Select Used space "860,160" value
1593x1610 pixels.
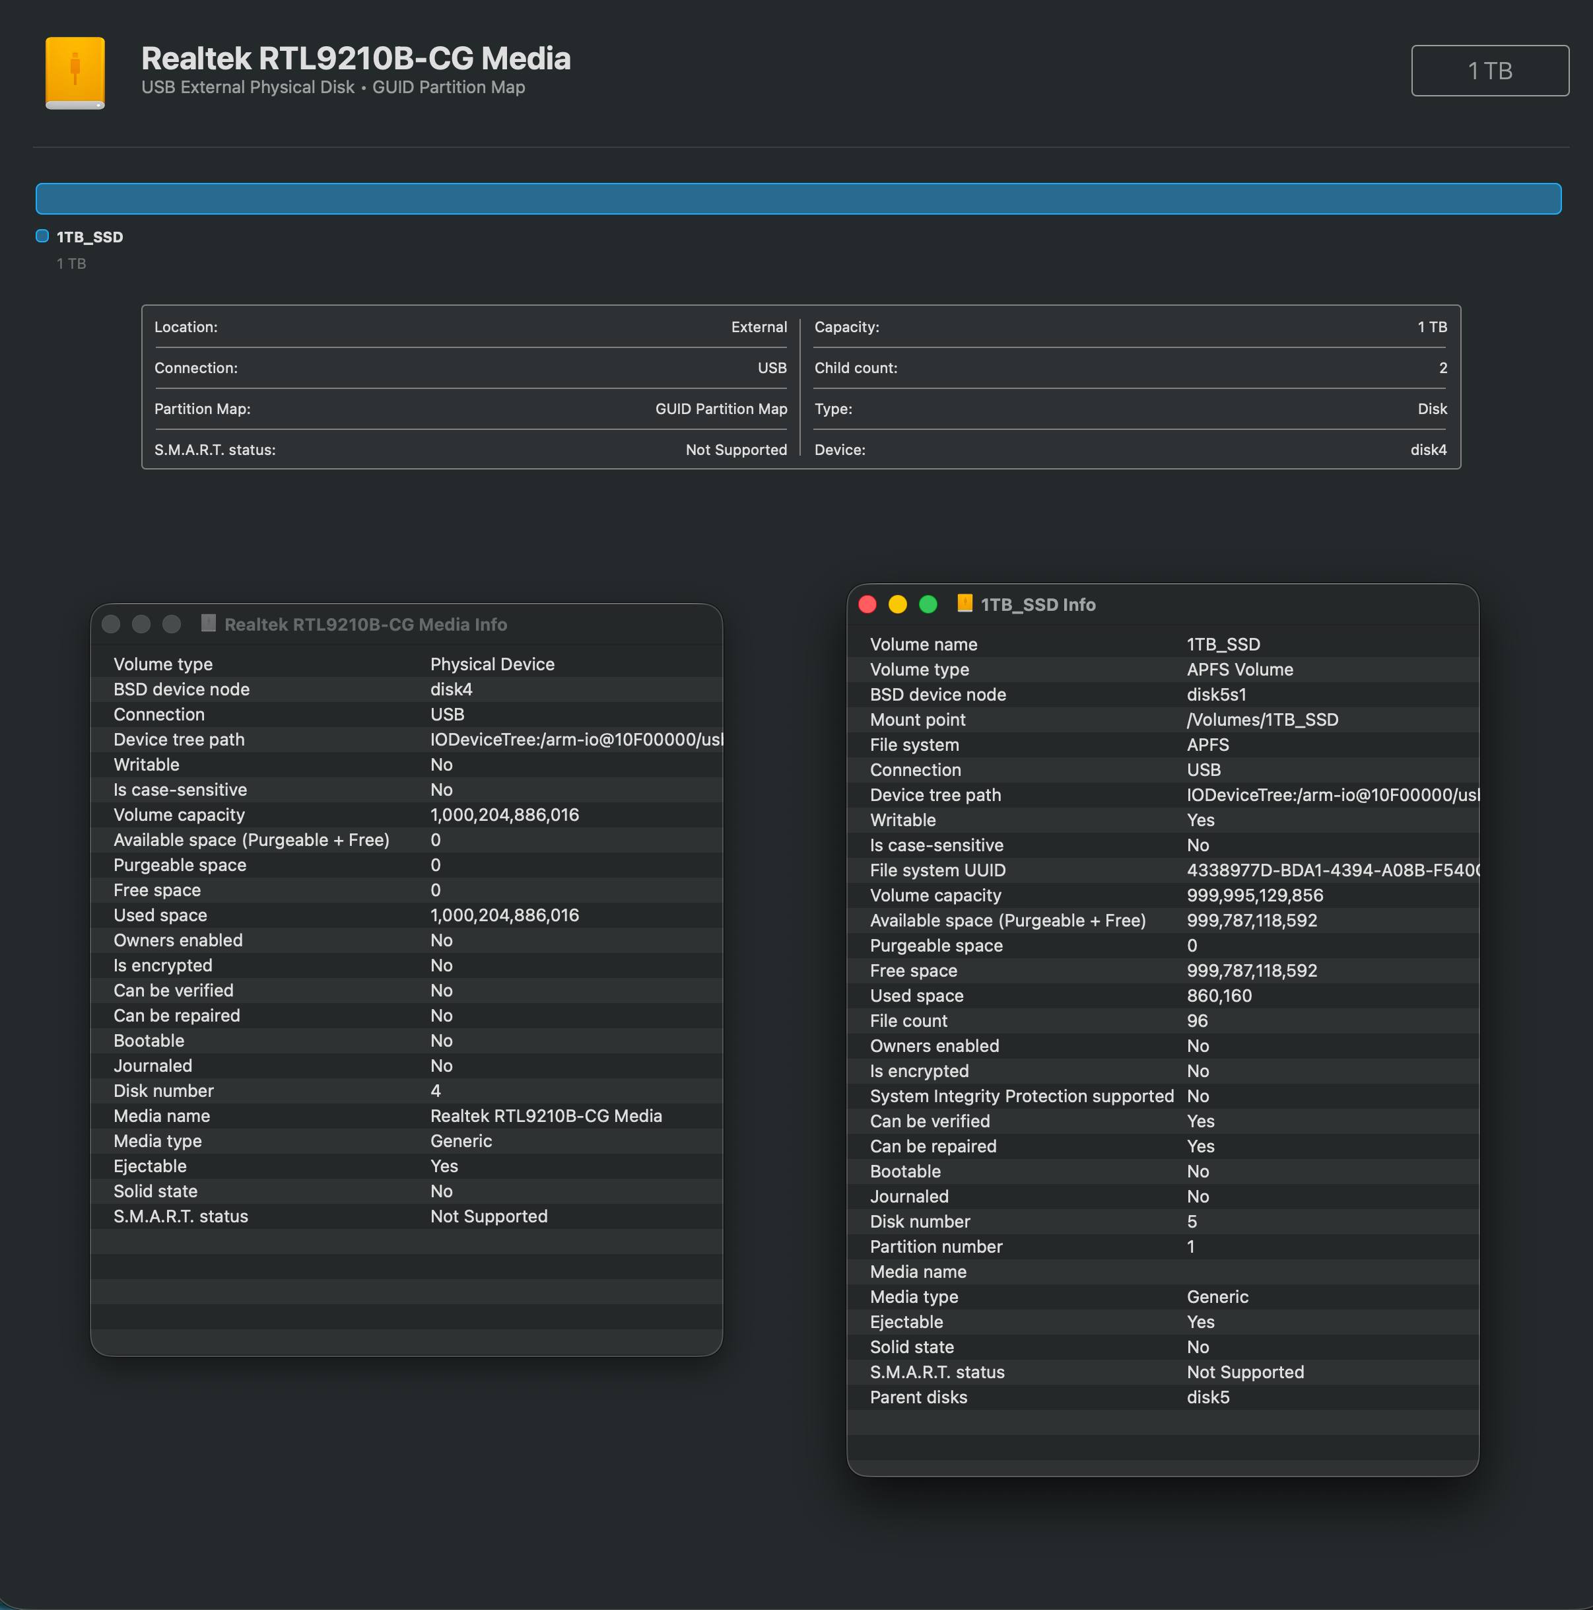[x=1219, y=996]
